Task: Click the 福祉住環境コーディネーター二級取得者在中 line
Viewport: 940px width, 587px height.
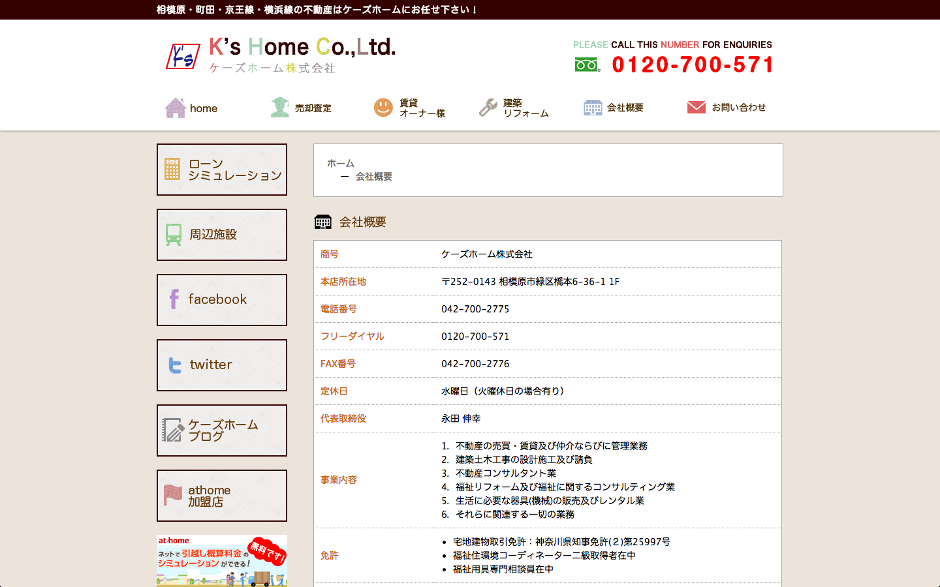Action: pos(544,556)
